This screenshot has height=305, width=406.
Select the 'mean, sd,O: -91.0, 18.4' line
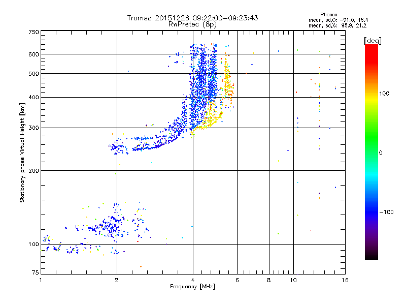(338, 20)
